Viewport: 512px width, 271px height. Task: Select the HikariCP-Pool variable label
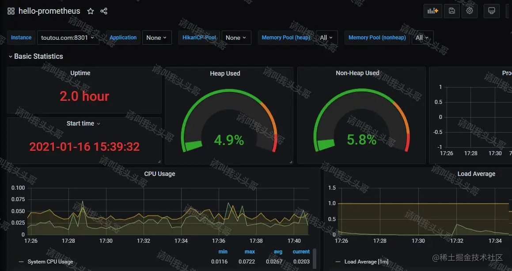tap(199, 38)
